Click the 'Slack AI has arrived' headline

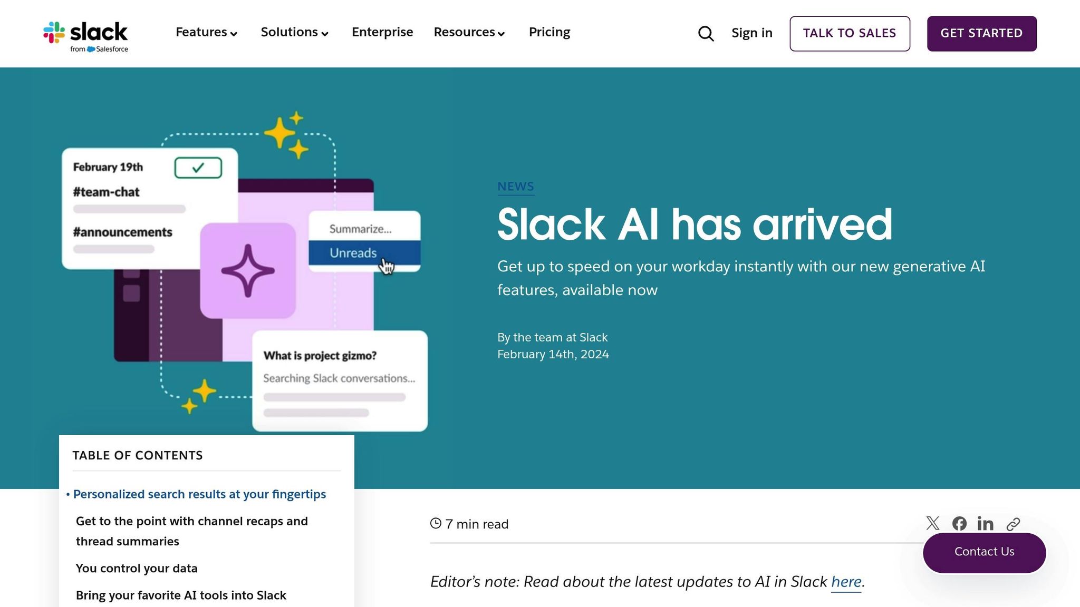695,224
